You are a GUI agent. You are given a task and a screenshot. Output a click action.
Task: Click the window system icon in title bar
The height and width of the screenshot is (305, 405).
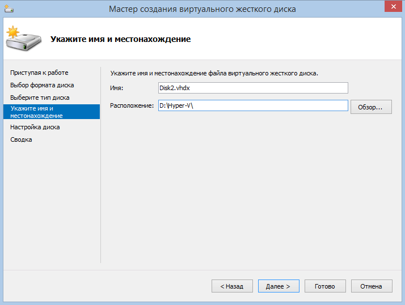point(9,9)
